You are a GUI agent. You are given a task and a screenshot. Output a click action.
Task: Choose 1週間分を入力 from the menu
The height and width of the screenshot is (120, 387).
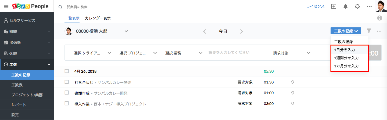click(346, 58)
